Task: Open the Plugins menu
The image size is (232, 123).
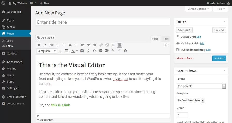Action: (x=15, y=69)
